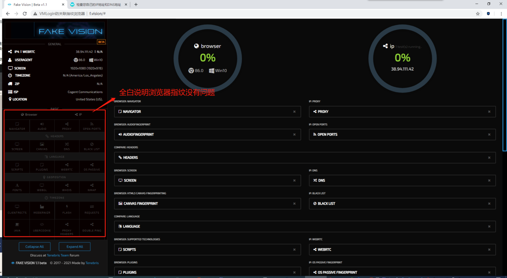Expand the SCREEN panel header
Image resolution: width=507 pixels, height=278 pixels.
pyautogui.click(x=207, y=181)
